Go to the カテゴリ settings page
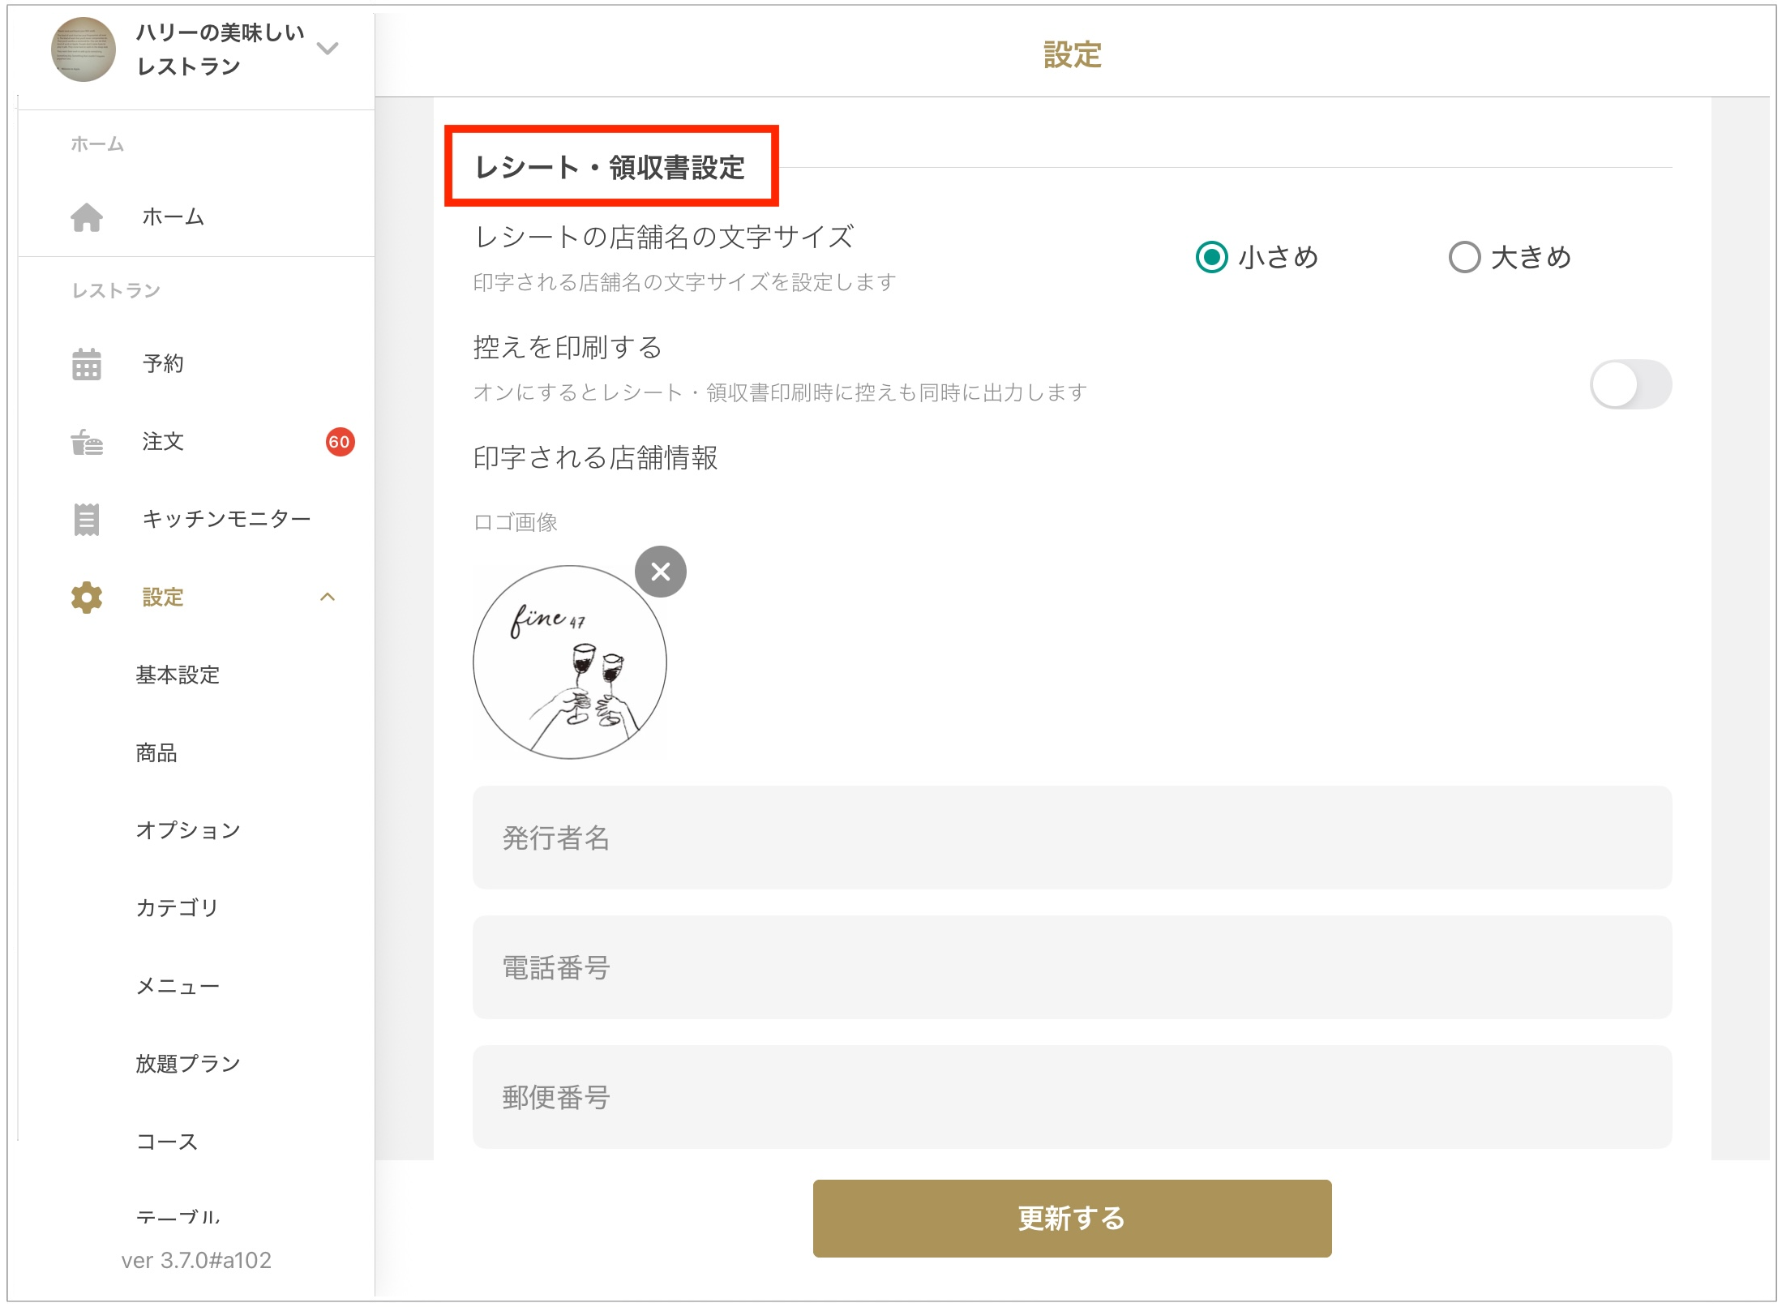 coord(178,908)
